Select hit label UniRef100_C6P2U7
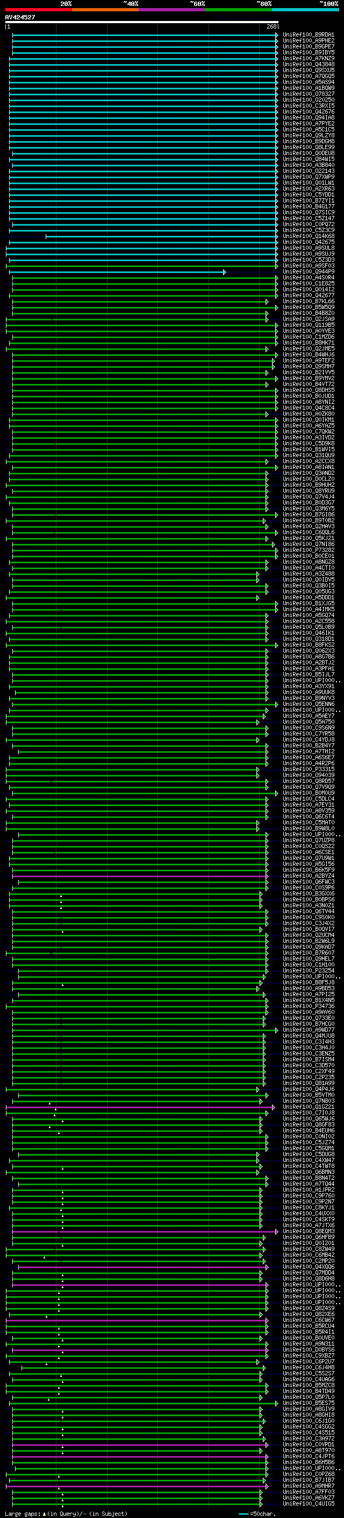Screen dimensions: 344x1518 coord(309,1362)
